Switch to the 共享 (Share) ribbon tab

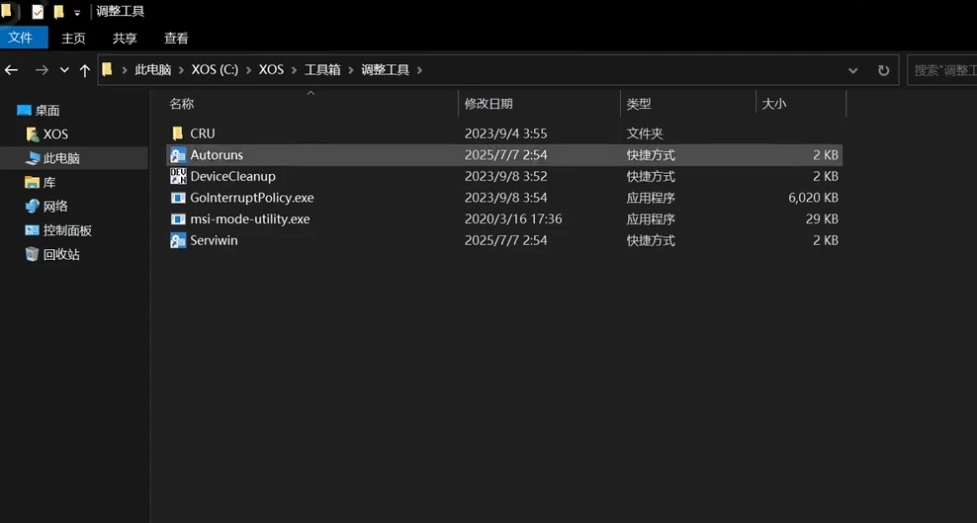[125, 38]
